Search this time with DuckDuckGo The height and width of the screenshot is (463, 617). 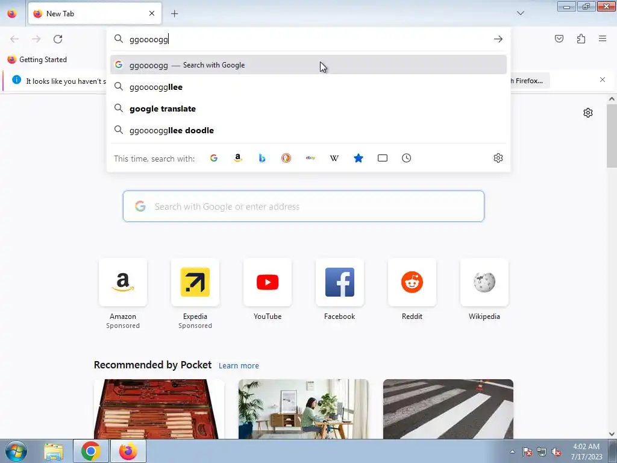pyautogui.click(x=286, y=159)
